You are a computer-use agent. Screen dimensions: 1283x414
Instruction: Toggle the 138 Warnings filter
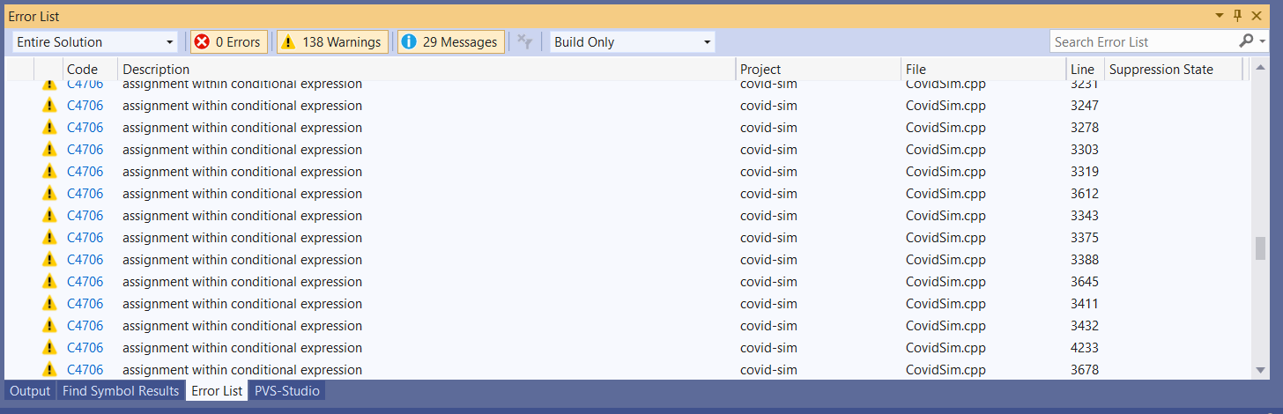(x=332, y=41)
